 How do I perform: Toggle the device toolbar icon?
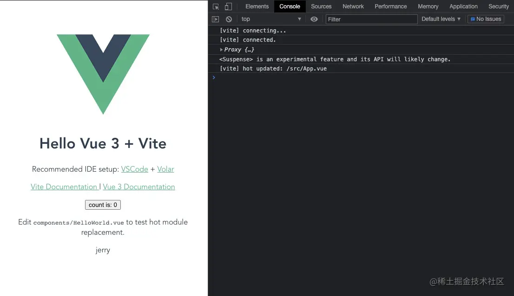click(229, 6)
